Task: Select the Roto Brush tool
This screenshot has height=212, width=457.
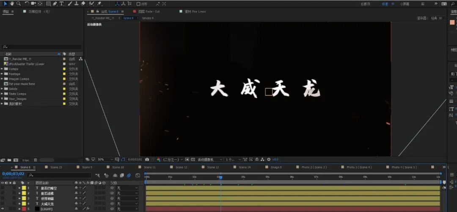Action: 91,3
